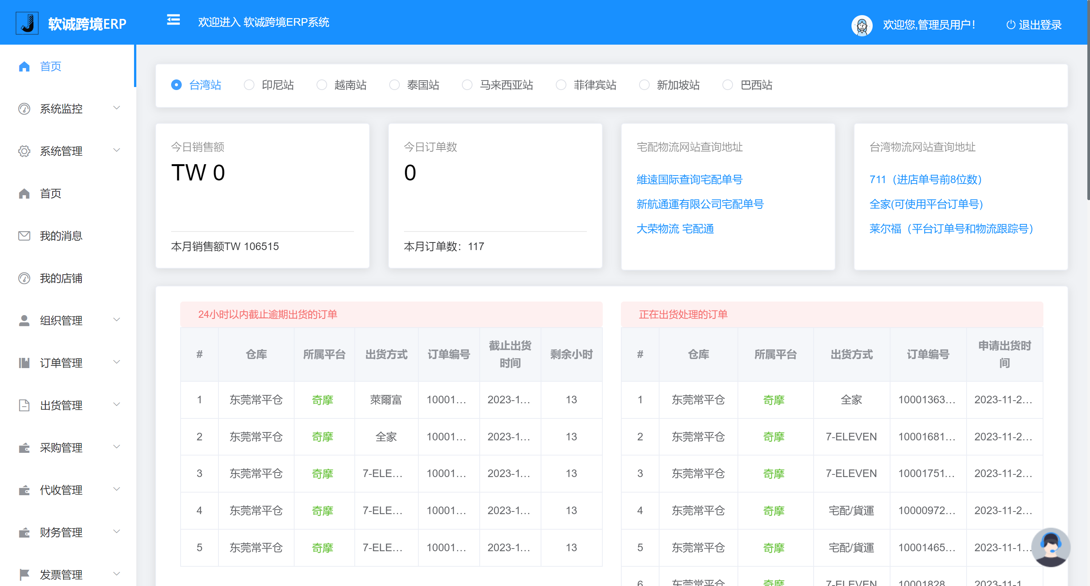Click 莱爾富 shipping method cell

tap(386, 399)
